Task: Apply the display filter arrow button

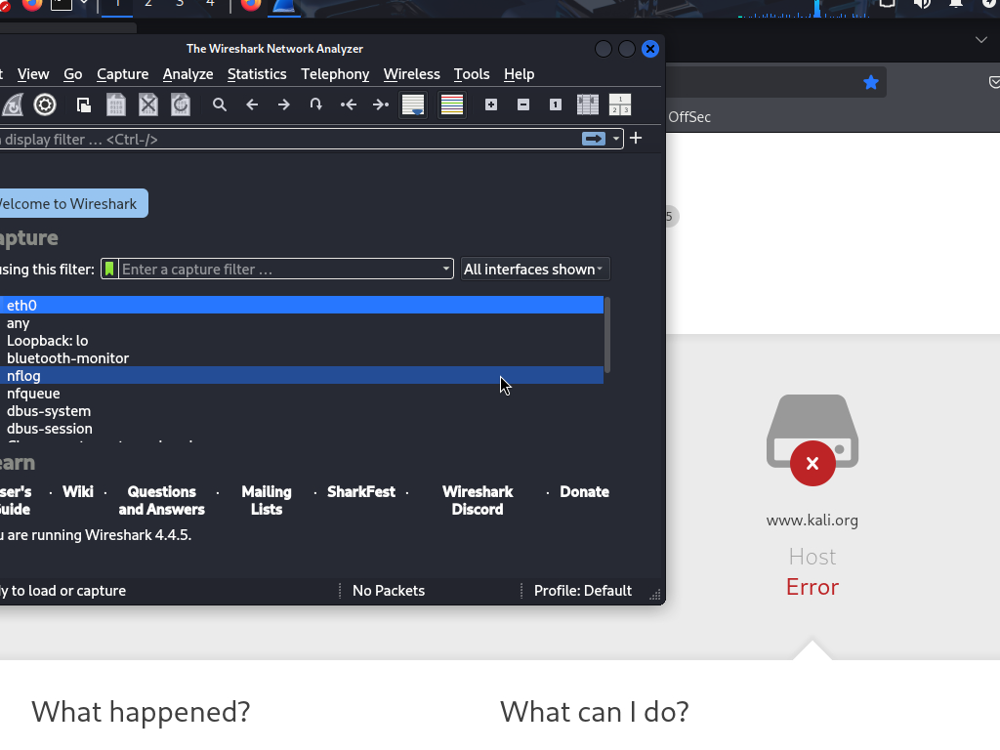Action: pyautogui.click(x=594, y=139)
